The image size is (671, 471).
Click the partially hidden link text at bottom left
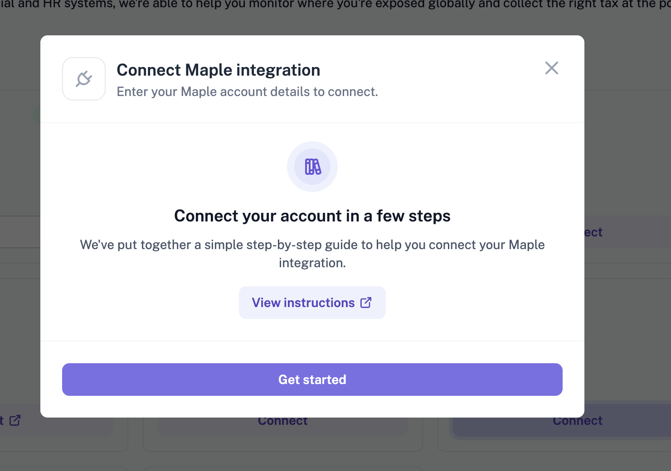[x=2, y=420]
